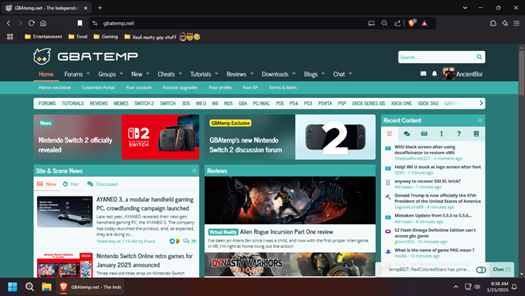Screen dimensions: 525x296
Task: Open Customize Portal link
Action: click(98, 87)
